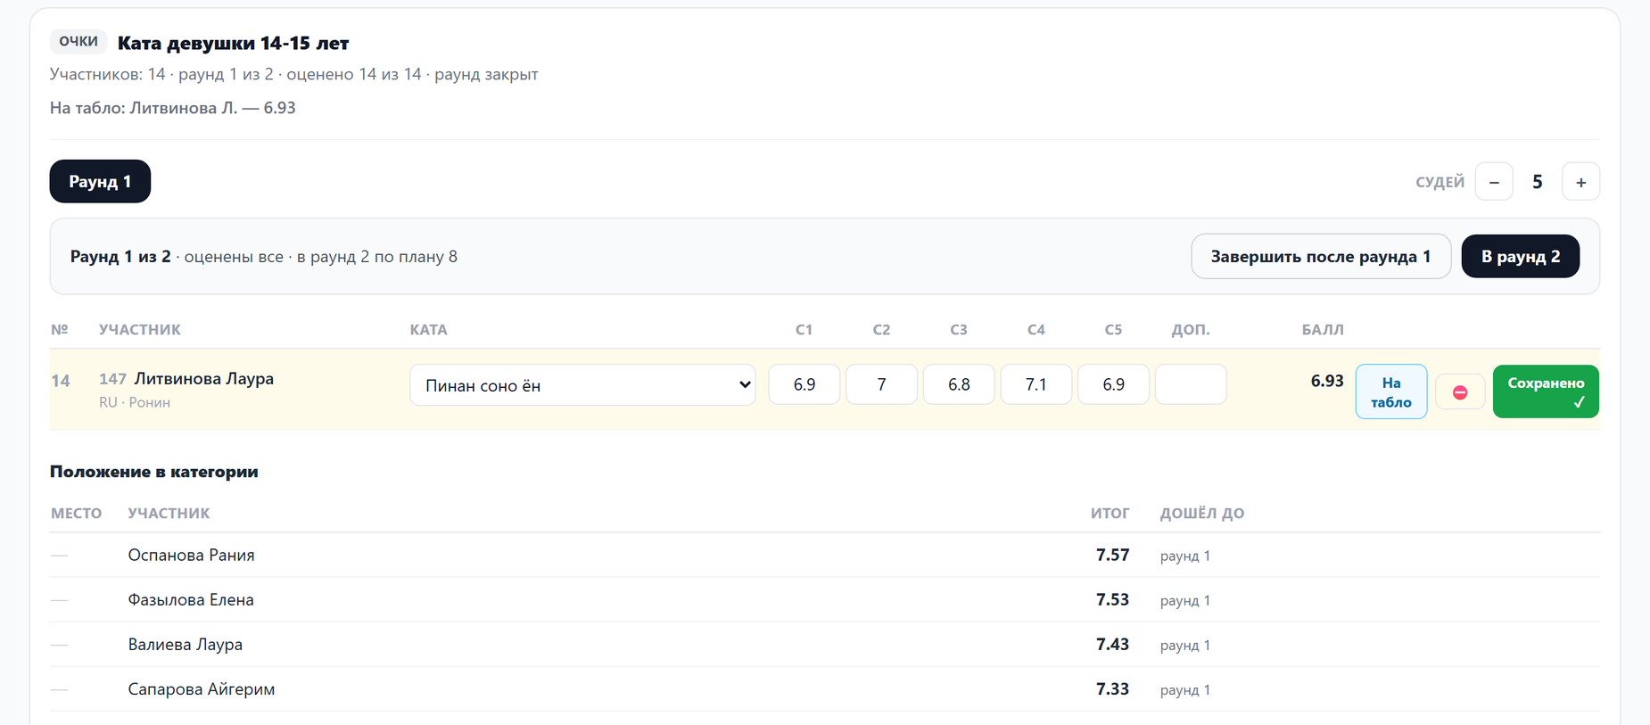This screenshot has width=1650, height=725.
Task: Click the total score 7.43
Action: pyautogui.click(x=1112, y=645)
